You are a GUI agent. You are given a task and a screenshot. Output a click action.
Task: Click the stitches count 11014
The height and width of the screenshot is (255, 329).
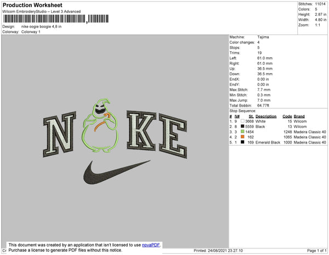point(320,4)
